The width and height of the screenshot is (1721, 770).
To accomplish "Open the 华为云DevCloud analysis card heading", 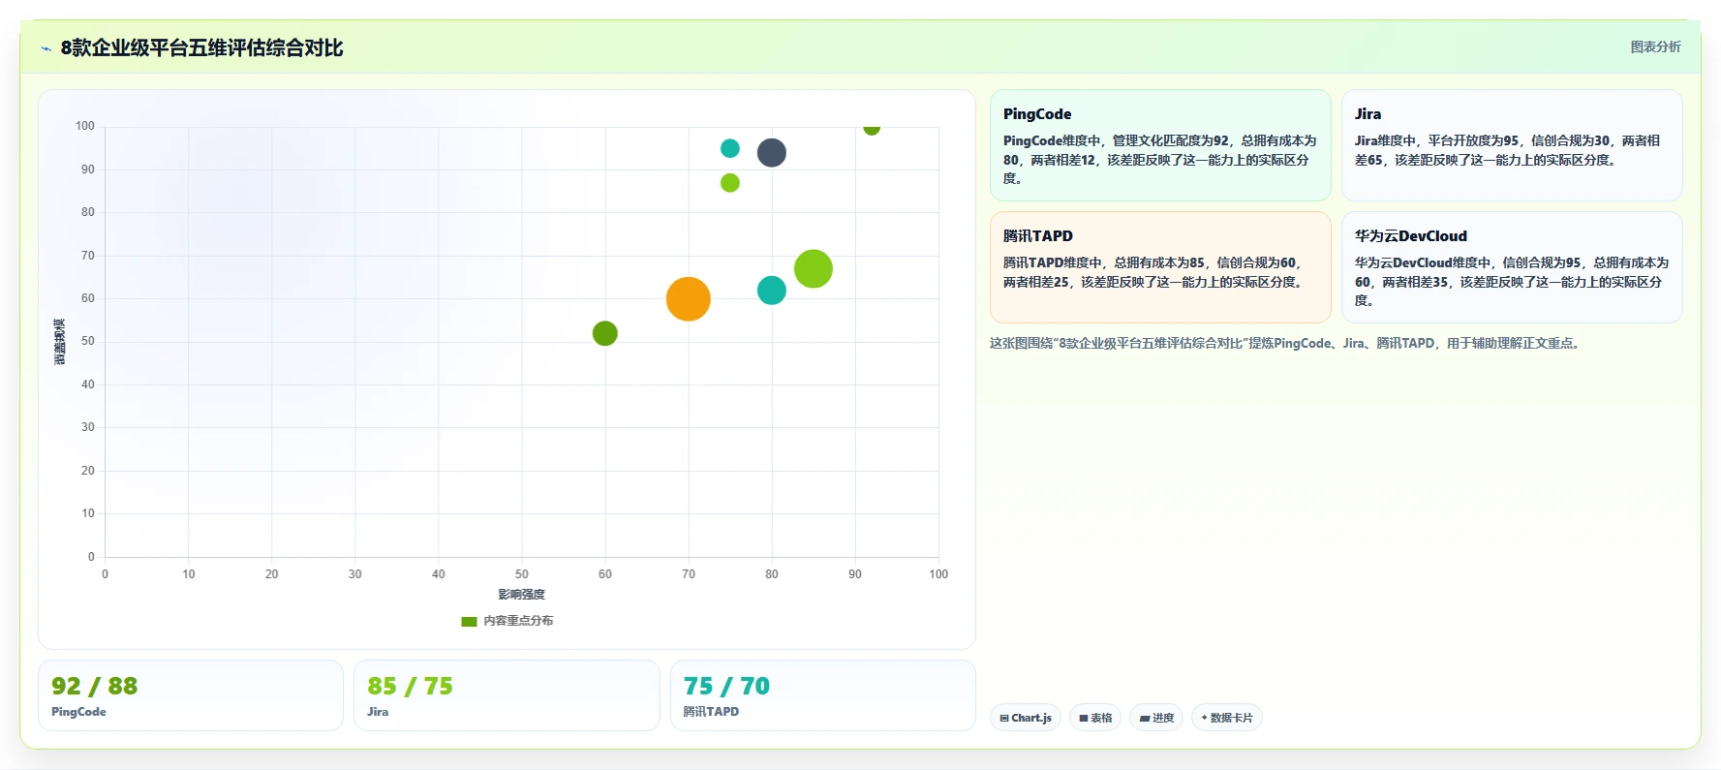I will (x=1411, y=236).
